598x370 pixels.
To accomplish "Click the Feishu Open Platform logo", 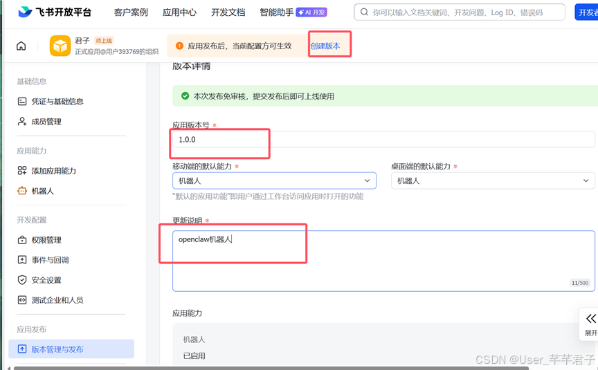I will [55, 12].
